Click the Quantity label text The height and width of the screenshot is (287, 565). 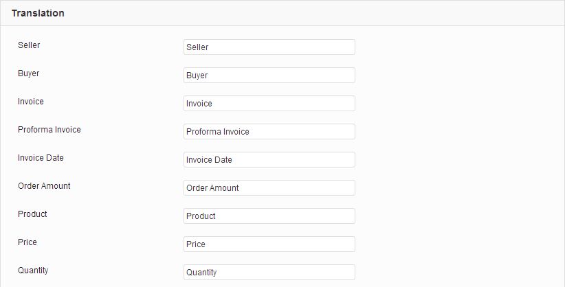tap(33, 271)
